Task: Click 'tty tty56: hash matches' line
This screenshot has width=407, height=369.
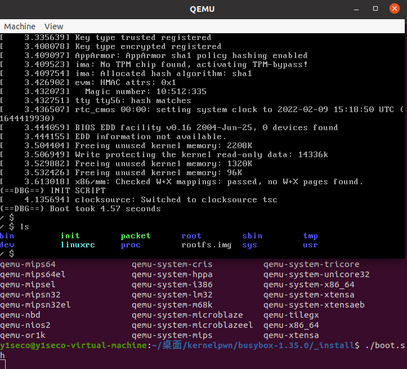Action: click(x=96, y=101)
